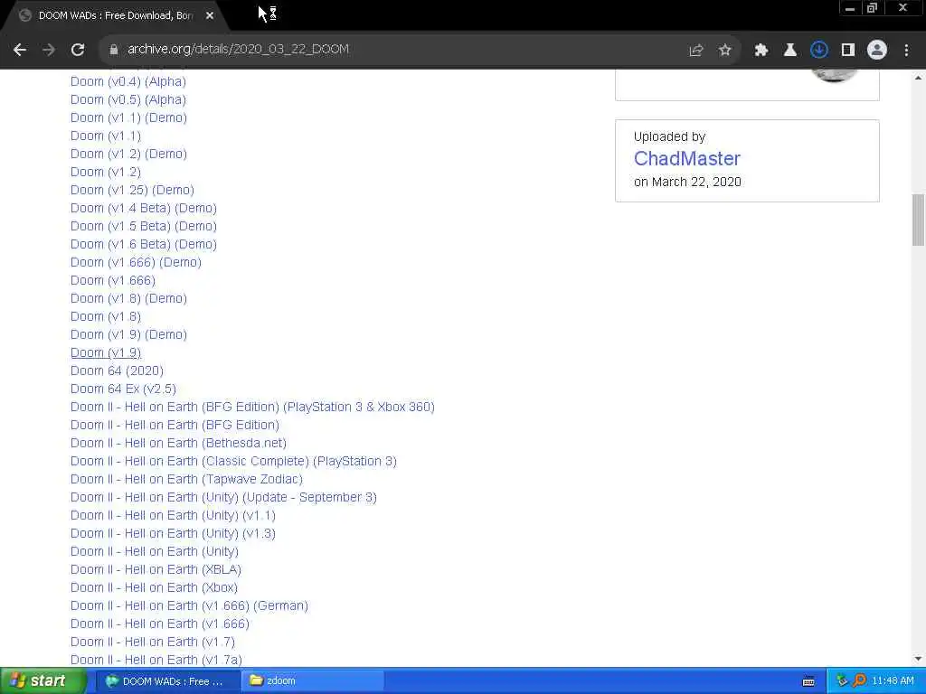Share this page using the share icon

click(x=695, y=51)
